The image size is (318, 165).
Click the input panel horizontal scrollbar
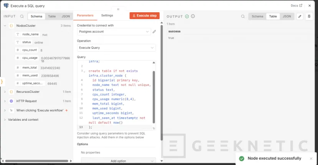pos(37,161)
